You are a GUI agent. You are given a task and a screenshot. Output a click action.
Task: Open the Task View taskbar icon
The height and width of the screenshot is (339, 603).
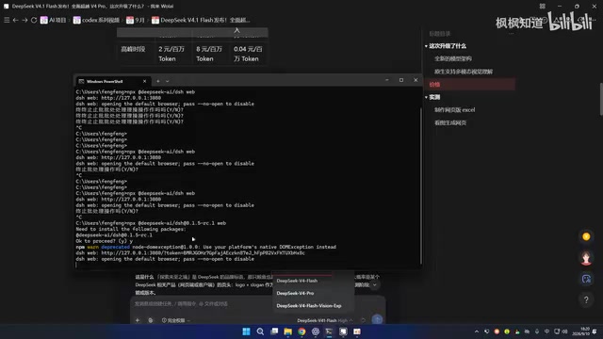(x=274, y=331)
